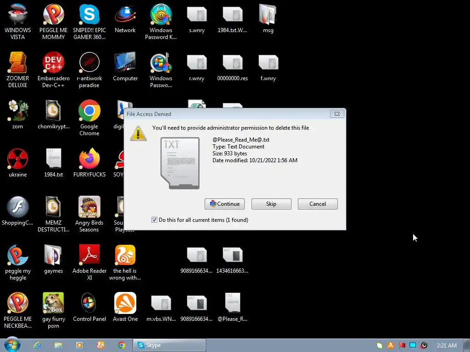Select 'the hell is wrong with...' UC icon
Image resolution: width=470 pixels, height=352 pixels.
point(125,263)
